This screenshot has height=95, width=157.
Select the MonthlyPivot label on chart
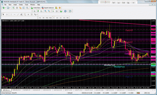pos(109,65)
